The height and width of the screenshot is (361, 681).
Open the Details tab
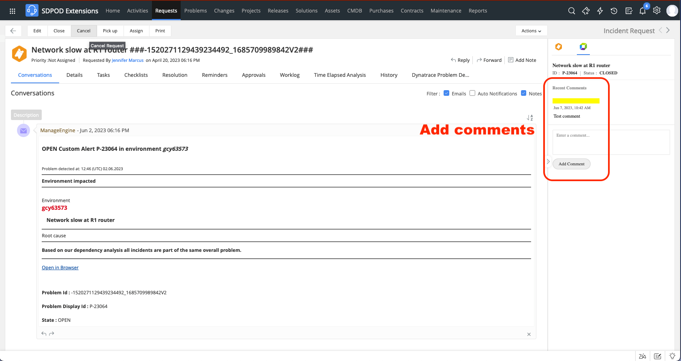[75, 75]
